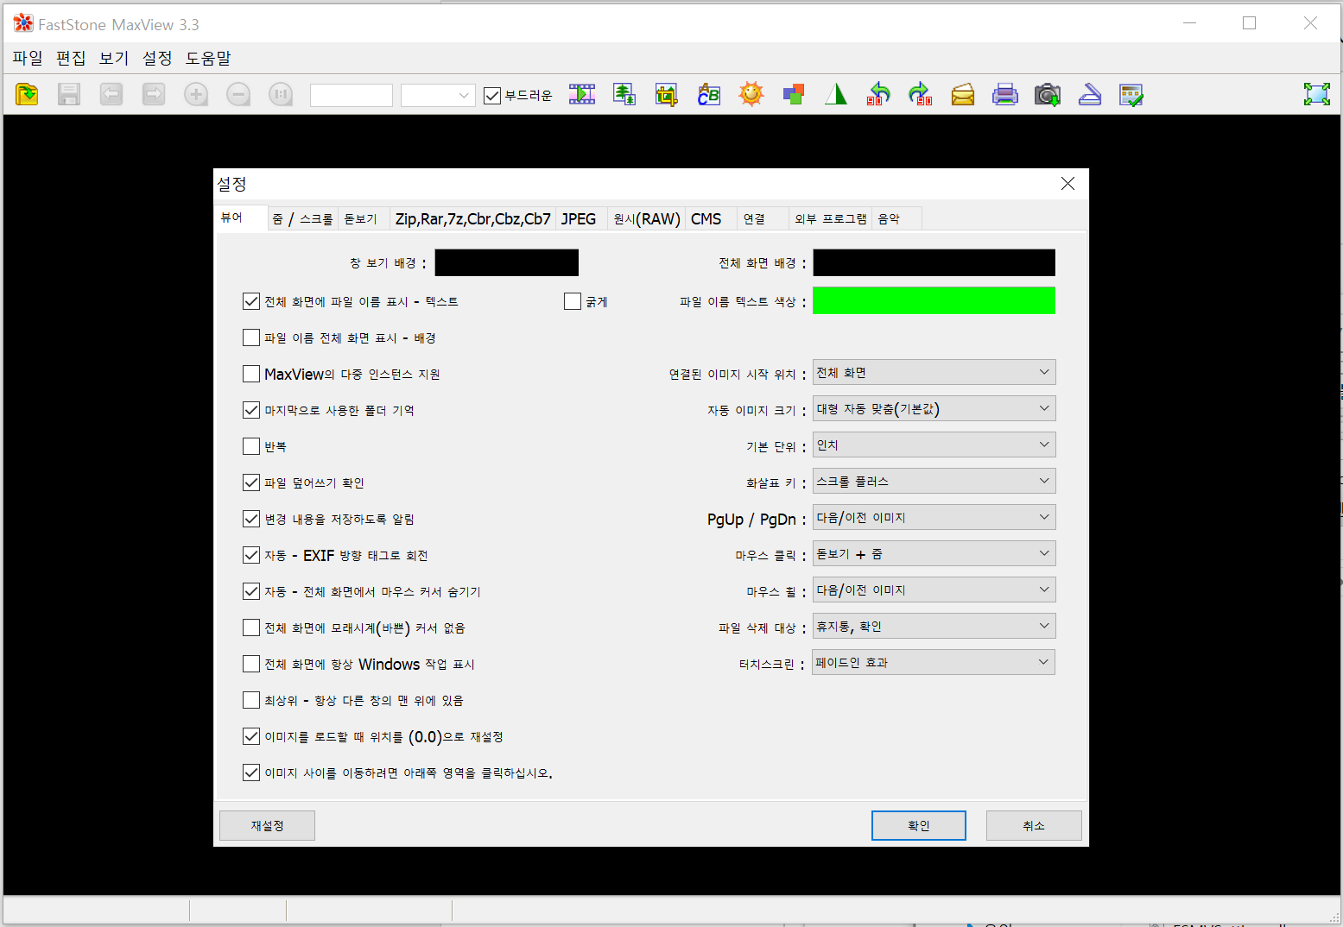Image resolution: width=1343 pixels, height=927 pixels.
Task: Open the draw text/annotation CB icon
Action: (709, 94)
